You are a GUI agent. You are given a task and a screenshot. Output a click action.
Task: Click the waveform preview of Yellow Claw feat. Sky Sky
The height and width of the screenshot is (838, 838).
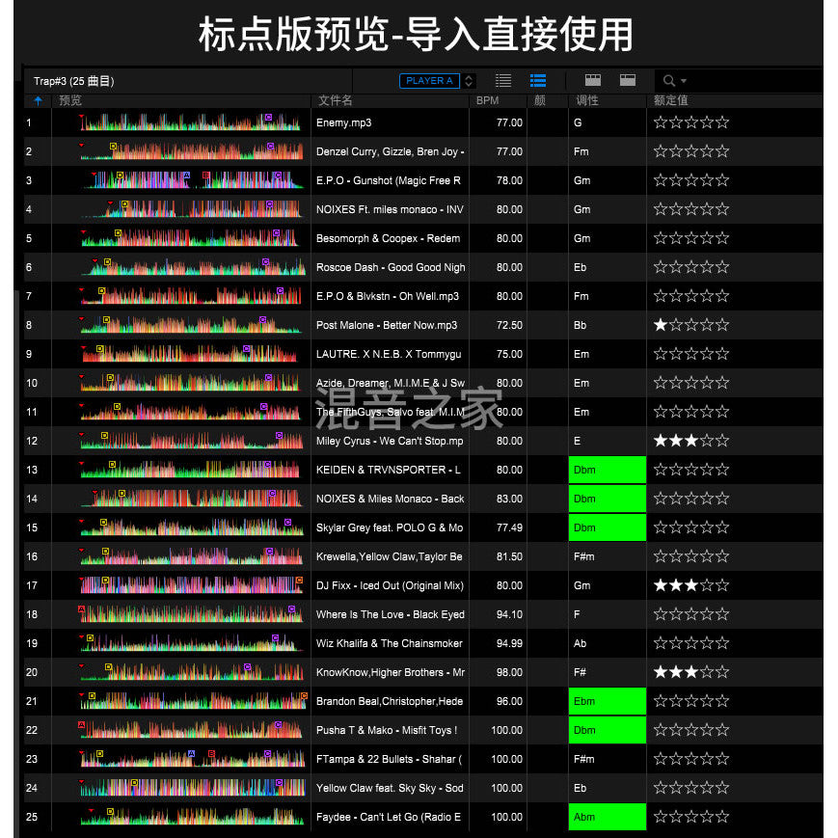coord(192,788)
